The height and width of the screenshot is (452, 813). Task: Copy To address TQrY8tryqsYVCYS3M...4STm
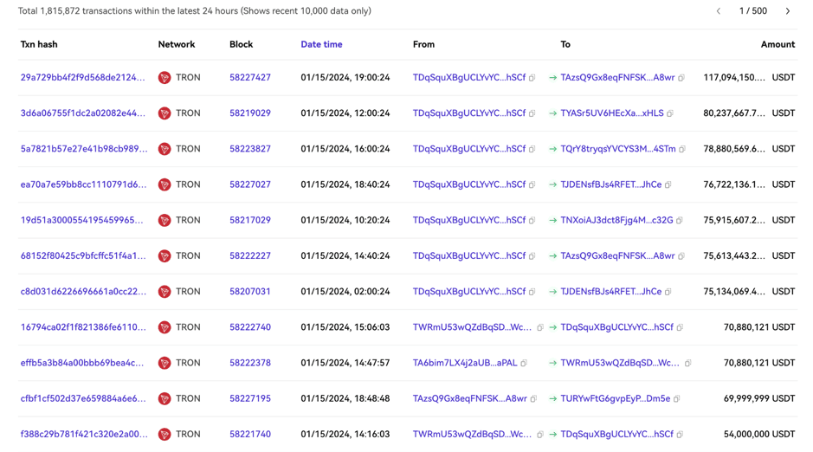[682, 149]
